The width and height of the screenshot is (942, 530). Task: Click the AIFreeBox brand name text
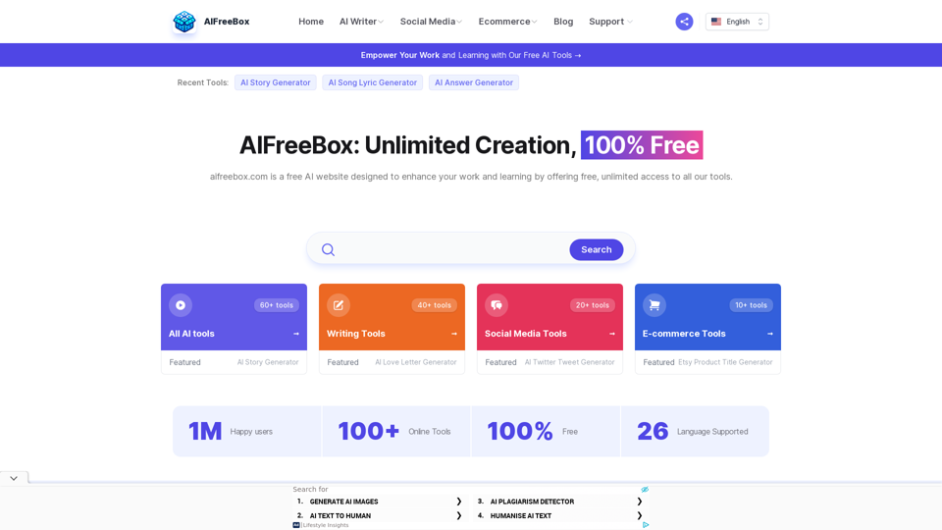[x=227, y=22]
